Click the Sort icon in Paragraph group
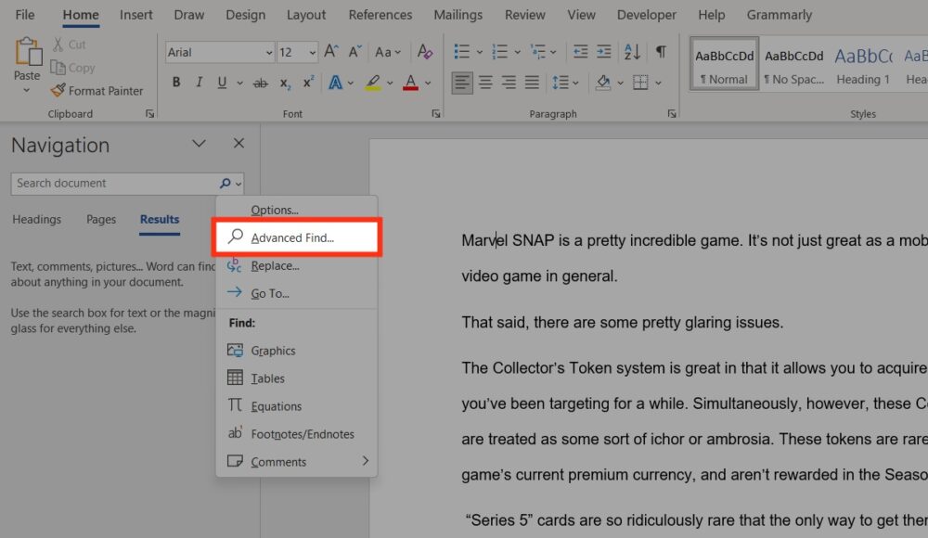928x538 pixels. pyautogui.click(x=632, y=52)
